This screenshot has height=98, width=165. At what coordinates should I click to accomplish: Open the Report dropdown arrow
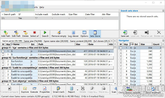pos(77,90)
